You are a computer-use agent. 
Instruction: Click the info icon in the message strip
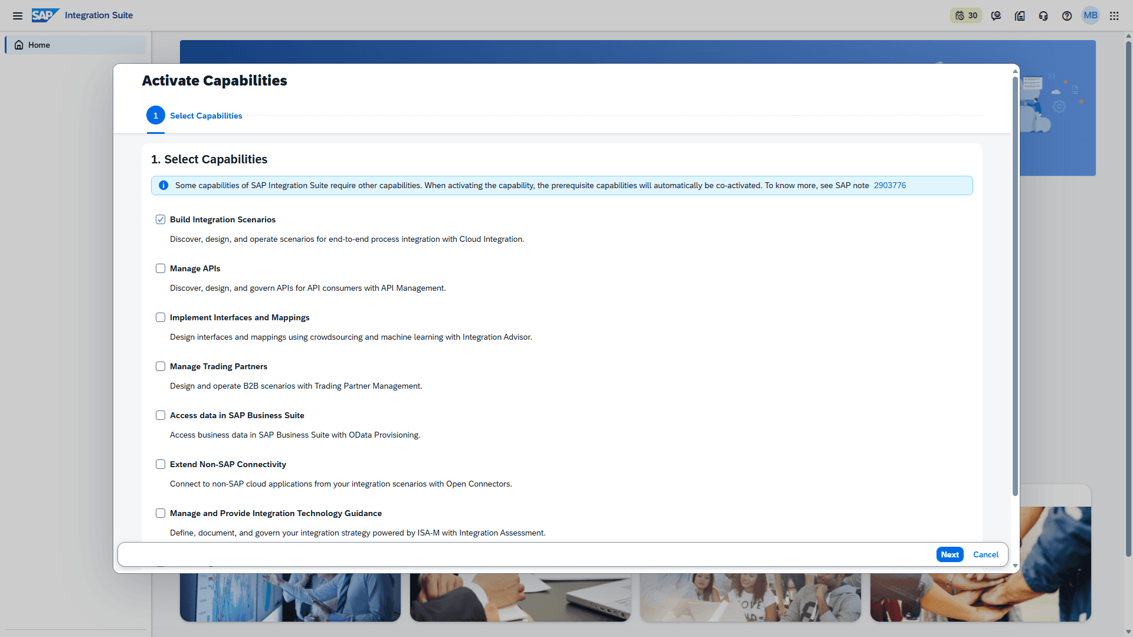click(x=163, y=185)
